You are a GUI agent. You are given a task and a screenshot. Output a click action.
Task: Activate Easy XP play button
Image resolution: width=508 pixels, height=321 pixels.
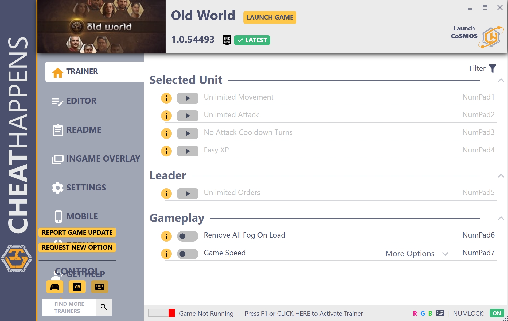tap(188, 151)
